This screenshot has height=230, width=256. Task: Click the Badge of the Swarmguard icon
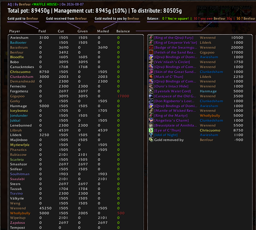151,47
